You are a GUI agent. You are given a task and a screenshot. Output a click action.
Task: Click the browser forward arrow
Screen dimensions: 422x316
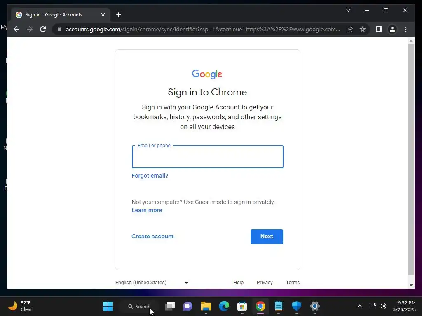pos(30,29)
